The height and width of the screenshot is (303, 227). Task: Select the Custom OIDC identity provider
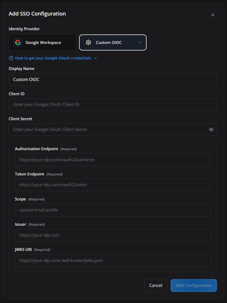click(113, 43)
